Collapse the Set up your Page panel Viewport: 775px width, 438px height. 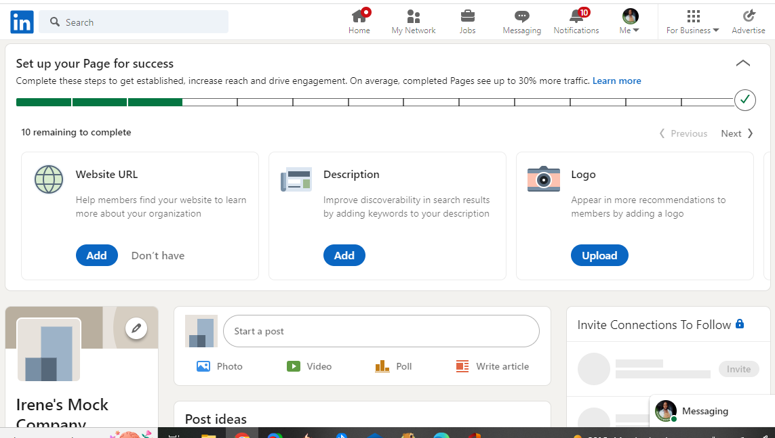pyautogui.click(x=743, y=63)
